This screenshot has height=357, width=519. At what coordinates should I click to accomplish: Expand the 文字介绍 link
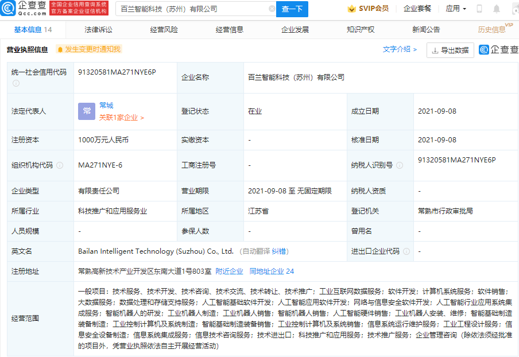point(400,49)
